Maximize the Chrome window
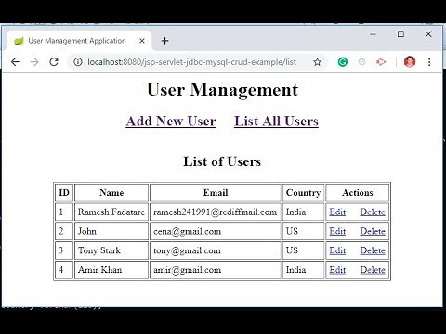This screenshot has width=446, height=334. click(400, 34)
